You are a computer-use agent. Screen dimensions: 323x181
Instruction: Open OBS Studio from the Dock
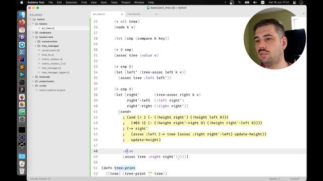[22, 138]
